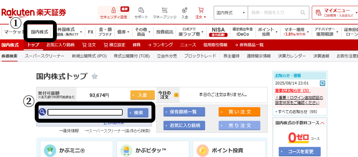Focus the stock name search input field

(x=85, y=112)
